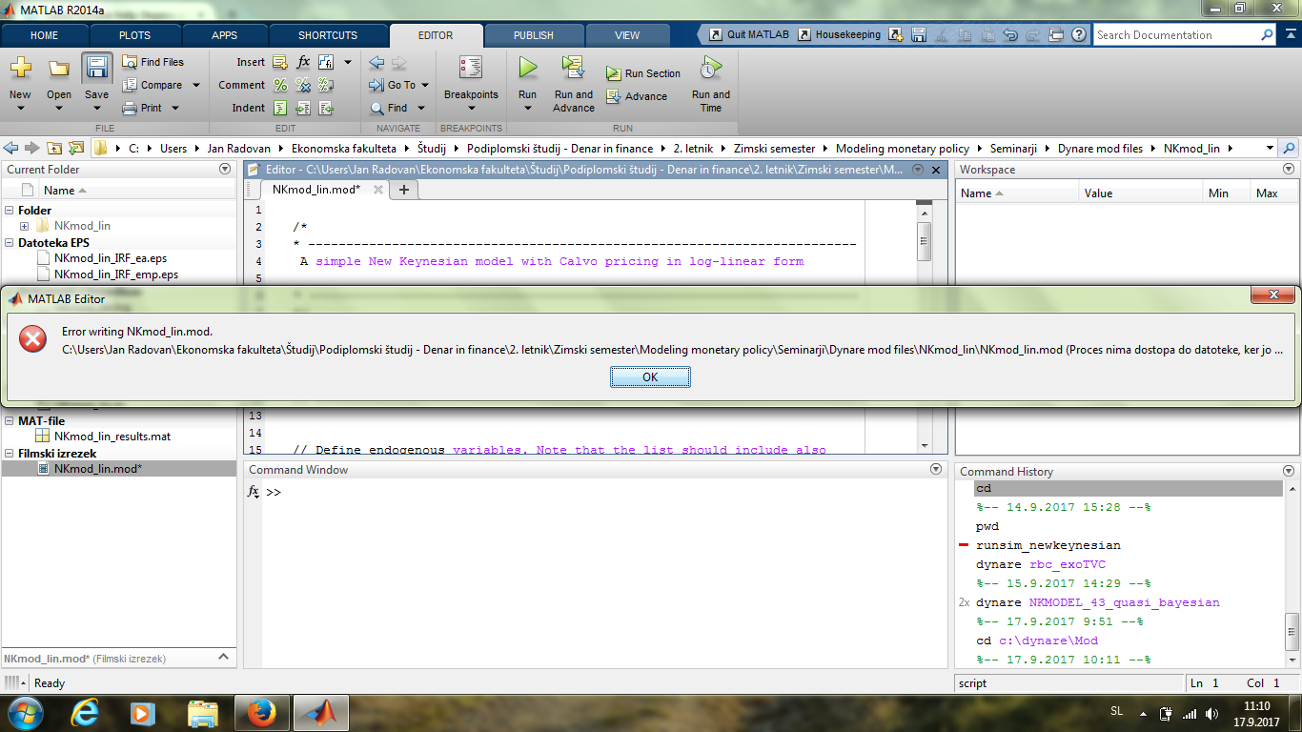Image resolution: width=1302 pixels, height=732 pixels.
Task: Collapse the Datoteka EPS group
Action: (10, 243)
